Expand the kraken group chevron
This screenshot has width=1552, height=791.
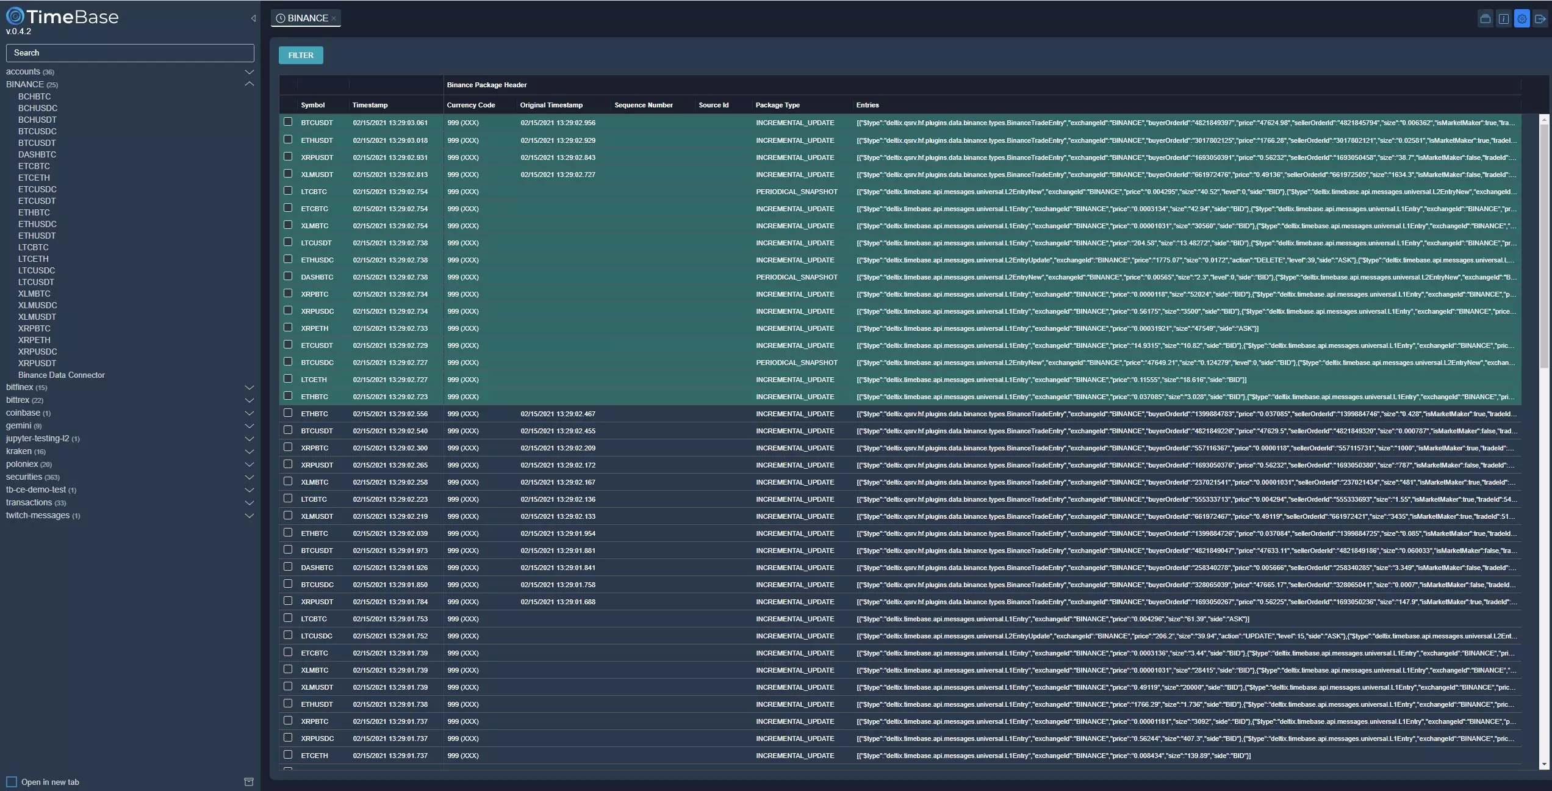(249, 452)
